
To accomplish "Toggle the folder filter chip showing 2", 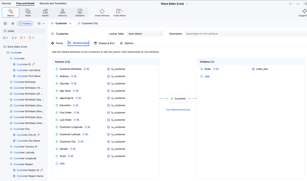I will tap(6, 38).
